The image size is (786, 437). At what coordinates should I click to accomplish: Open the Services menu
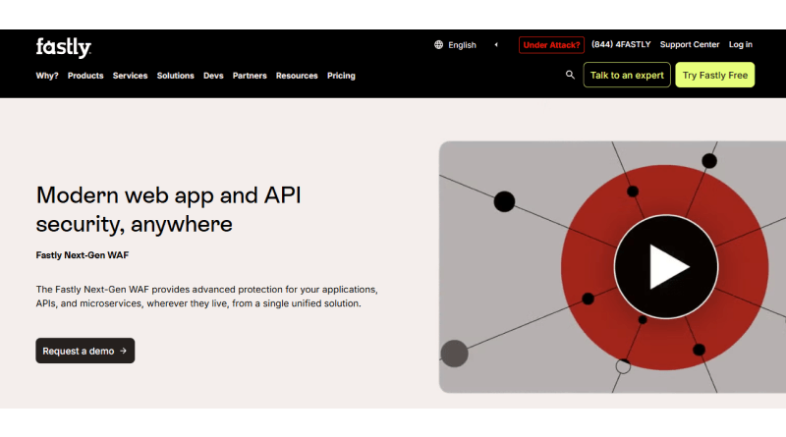131,76
